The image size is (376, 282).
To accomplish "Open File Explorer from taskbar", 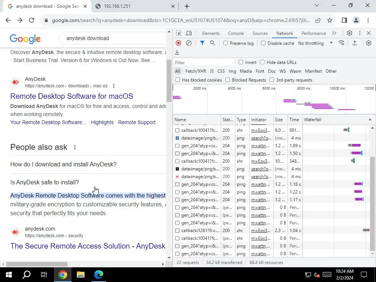I will tap(80, 275).
